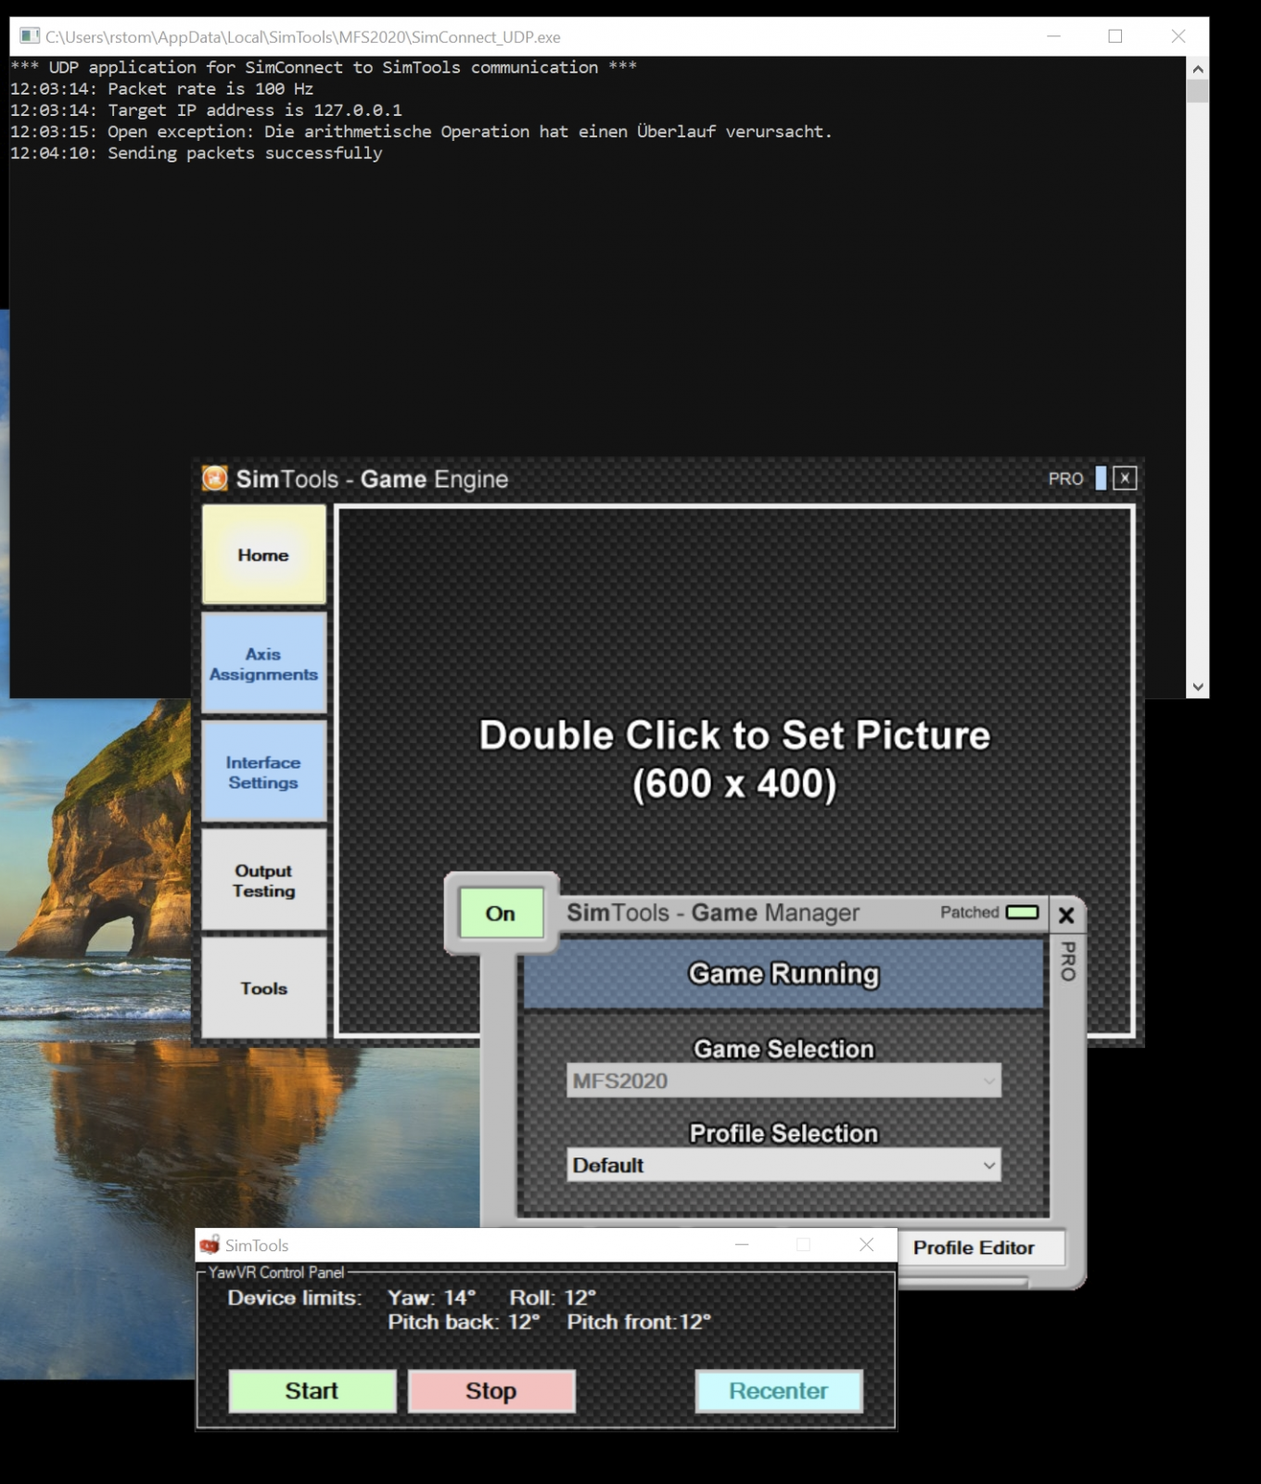This screenshot has height=1484, width=1261.
Task: Minimize the SimTools YawVR window
Action: click(742, 1245)
